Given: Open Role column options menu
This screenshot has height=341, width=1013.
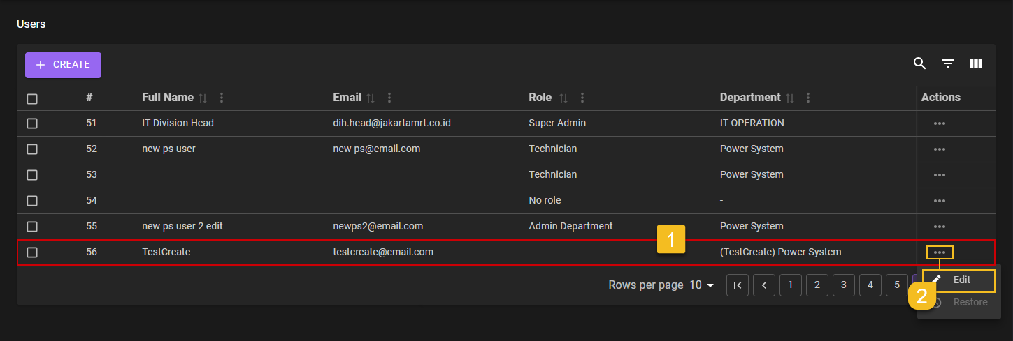Looking at the screenshot, I should (x=582, y=98).
